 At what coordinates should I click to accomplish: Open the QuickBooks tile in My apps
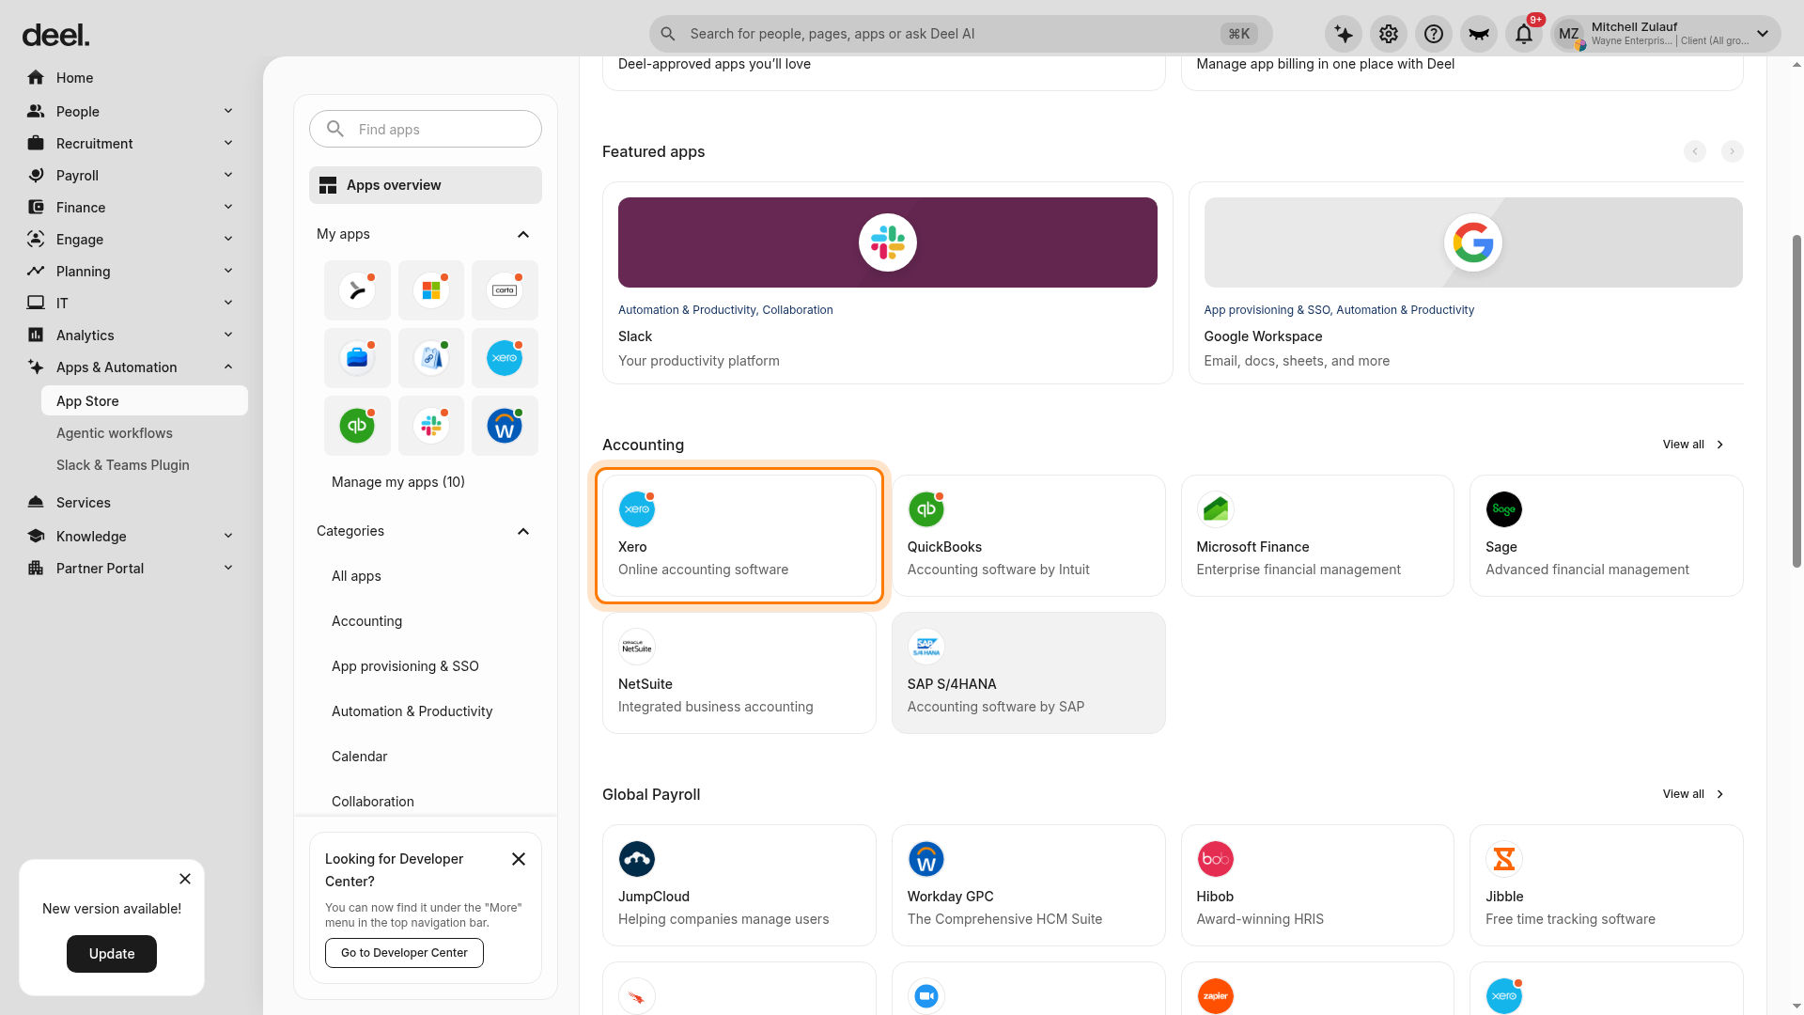click(x=357, y=426)
